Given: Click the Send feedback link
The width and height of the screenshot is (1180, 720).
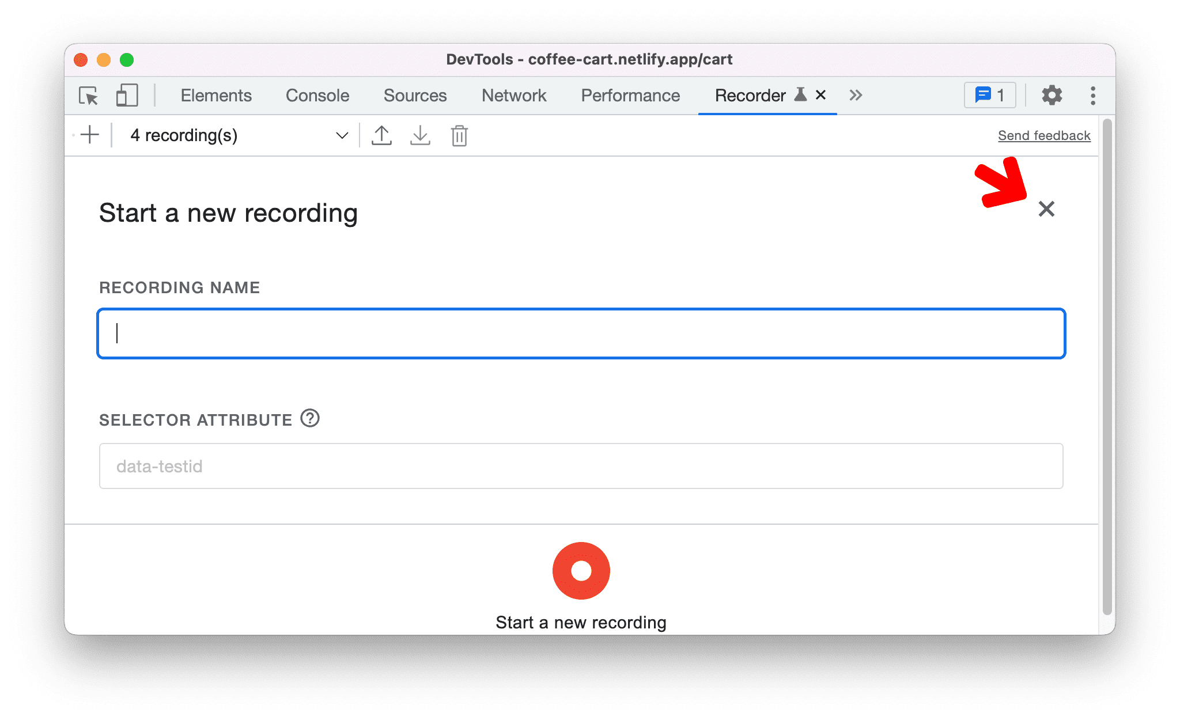Looking at the screenshot, I should click(x=1043, y=134).
